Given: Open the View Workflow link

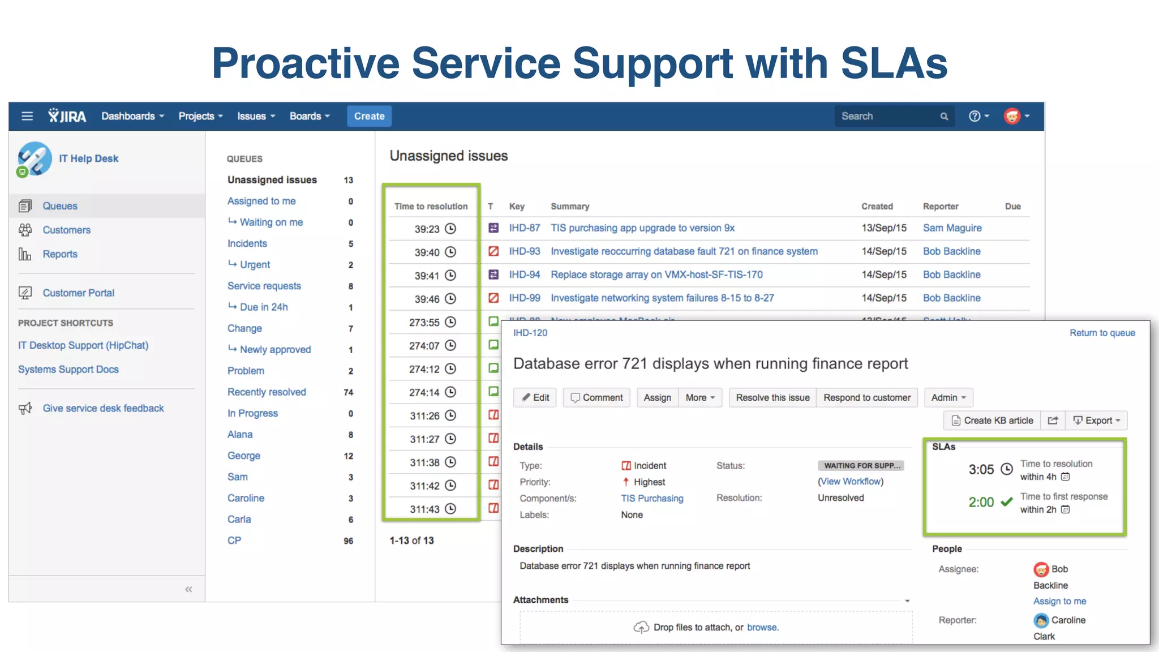Looking at the screenshot, I should coord(851,481).
